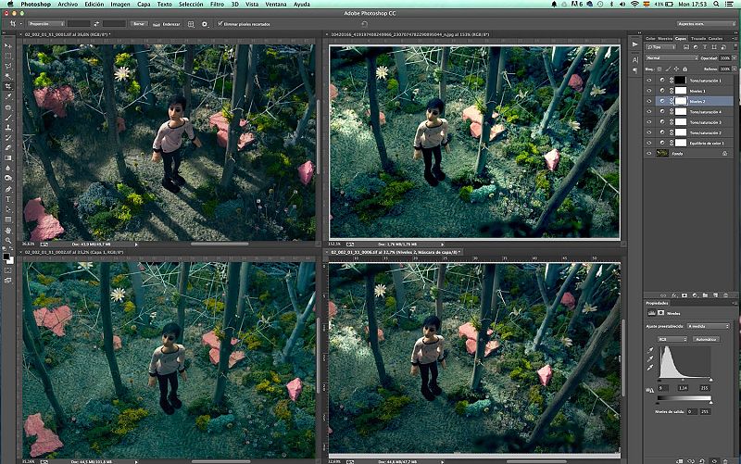The image size is (741, 464).
Task: Open the Ajuste preestablecido dropdown
Action: pyautogui.click(x=709, y=326)
